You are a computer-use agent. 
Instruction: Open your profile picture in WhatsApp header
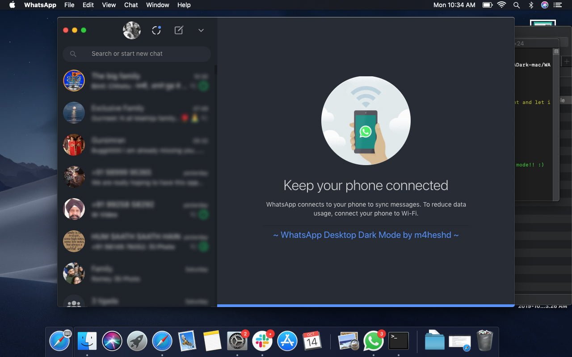coord(132,30)
